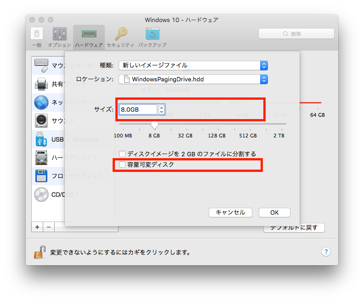Screen dimensions: 364x302
Task: Open help with the question mark button
Action: (x=326, y=251)
